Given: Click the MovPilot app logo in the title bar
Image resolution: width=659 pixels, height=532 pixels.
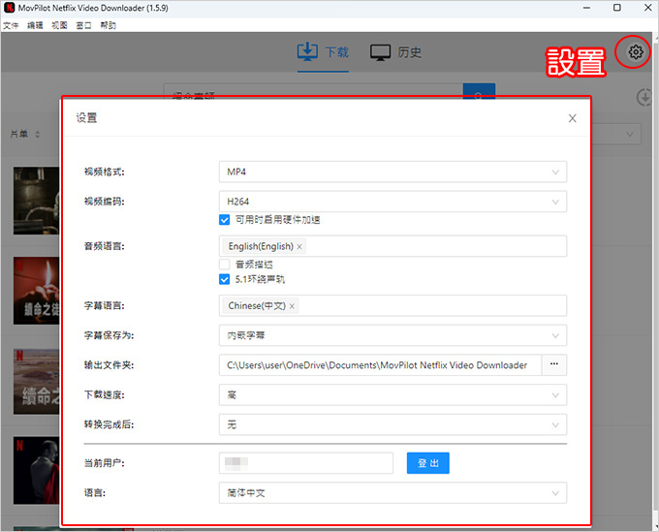Looking at the screenshot, I should pos(9,8).
